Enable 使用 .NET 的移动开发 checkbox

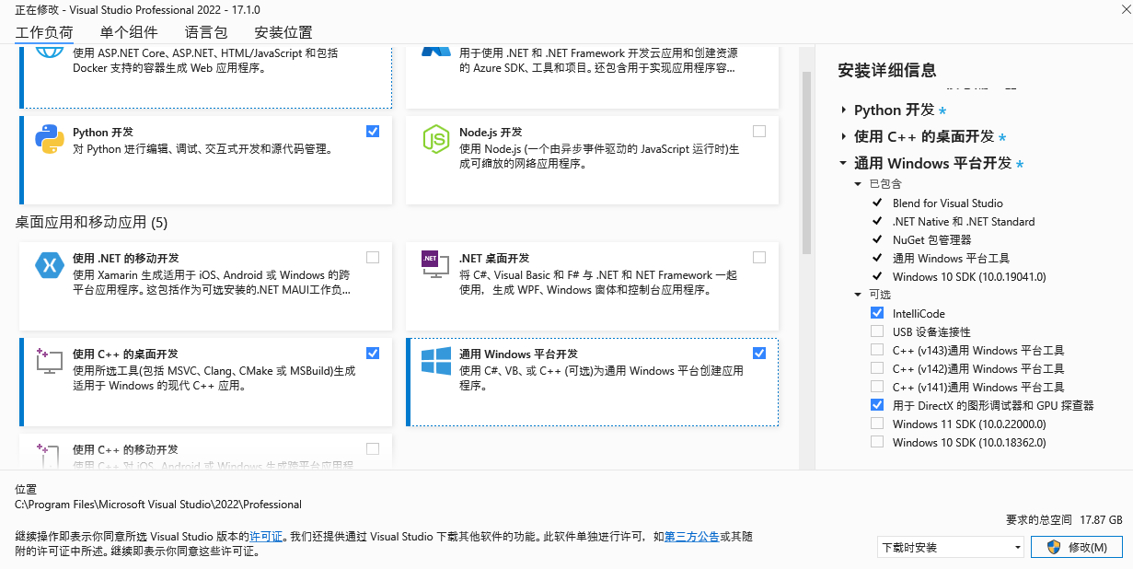[373, 258]
